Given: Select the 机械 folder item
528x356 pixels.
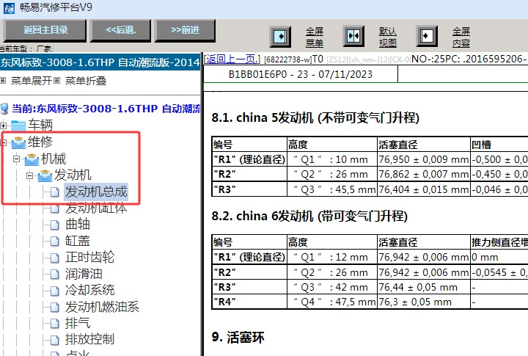Looking at the screenshot, I should pyautogui.click(x=54, y=159).
